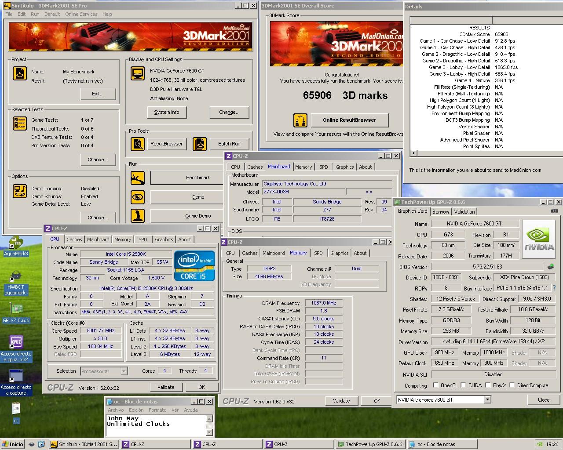
Task: Click the Core Speed value 5001.77 MHz
Action: (x=101, y=330)
